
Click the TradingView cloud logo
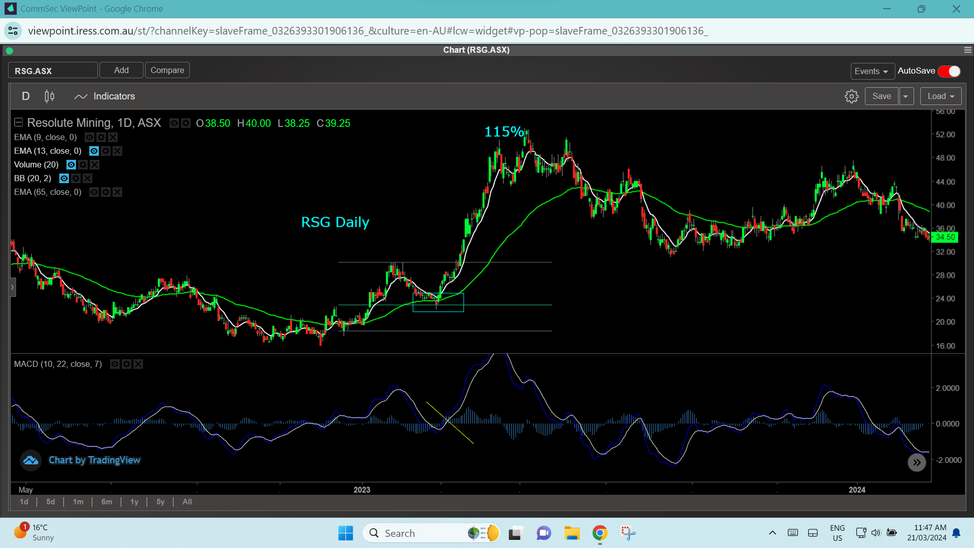pyautogui.click(x=30, y=461)
